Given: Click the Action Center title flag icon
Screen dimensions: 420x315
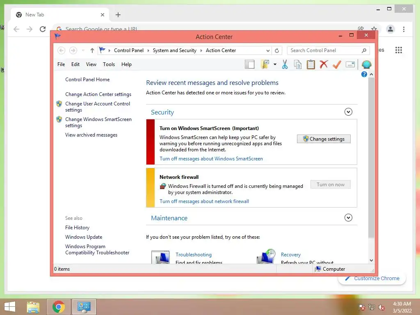Looking at the screenshot, I should tap(57, 36).
